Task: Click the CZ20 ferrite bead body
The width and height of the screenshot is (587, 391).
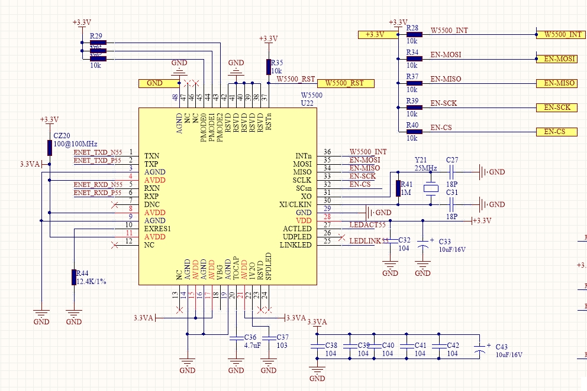Action: (x=50, y=148)
